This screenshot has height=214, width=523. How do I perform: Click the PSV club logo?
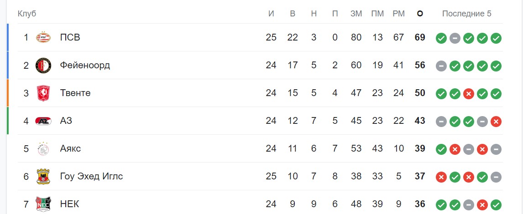(x=43, y=37)
